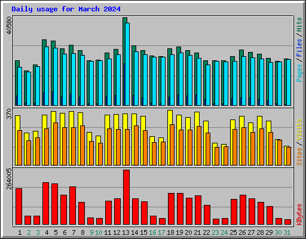Click the cyan files bar for day 2
306x239 pixels.
point(29,88)
